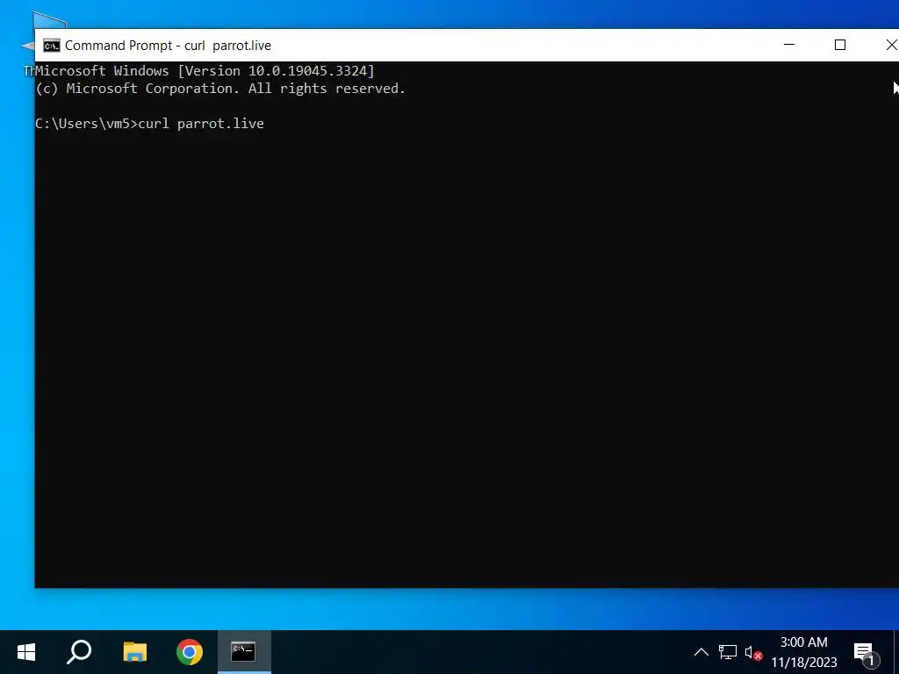
Task: Click the title text 'Command Prompt - curl parrot.live'
Action: 168,46
